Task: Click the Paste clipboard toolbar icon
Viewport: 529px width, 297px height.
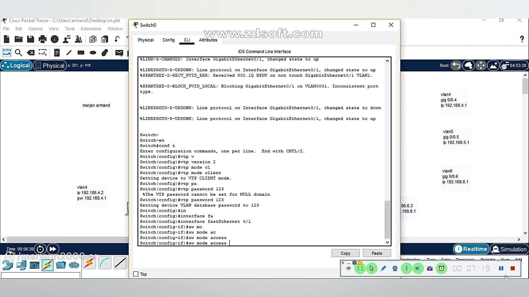Action: (105, 39)
